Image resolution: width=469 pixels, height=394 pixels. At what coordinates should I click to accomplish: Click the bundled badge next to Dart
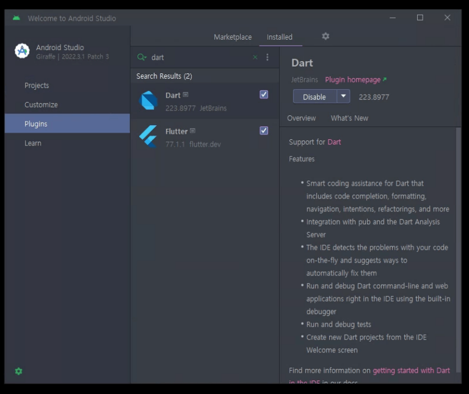(x=186, y=95)
